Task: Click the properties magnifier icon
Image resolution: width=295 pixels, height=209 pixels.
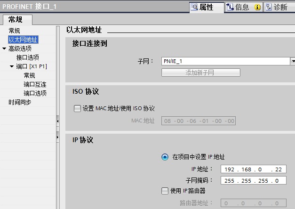Action: pos(194,7)
